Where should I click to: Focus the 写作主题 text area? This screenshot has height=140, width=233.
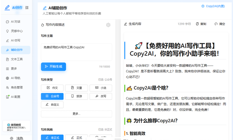[x=76, y=52]
